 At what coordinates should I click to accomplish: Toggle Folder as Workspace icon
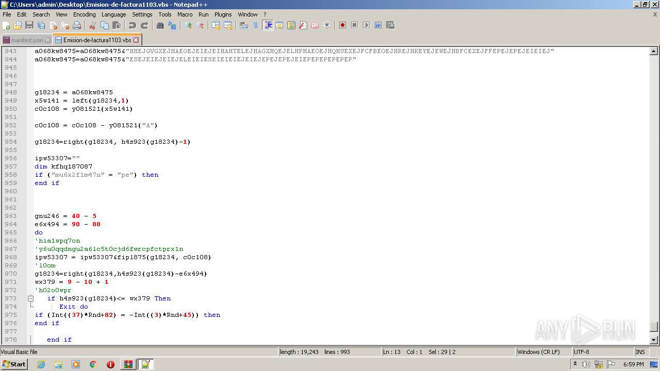pos(315,25)
